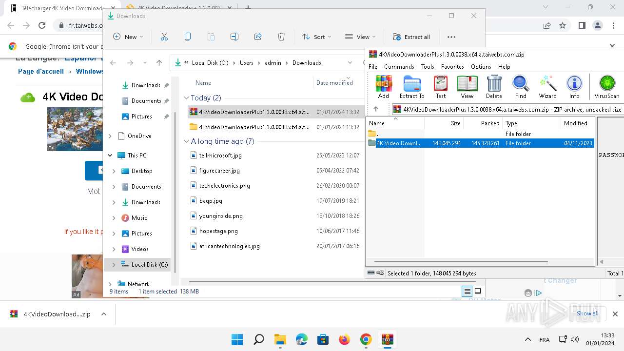Click Show all downloads in Chrome
The width and height of the screenshot is (624, 351).
(x=587, y=313)
